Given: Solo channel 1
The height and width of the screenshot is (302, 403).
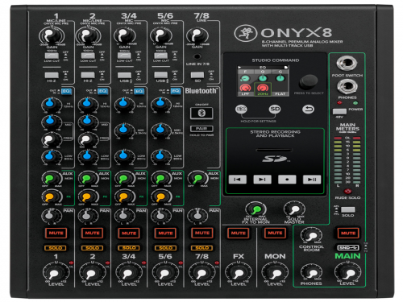Looking at the screenshot, I should (x=56, y=247).
